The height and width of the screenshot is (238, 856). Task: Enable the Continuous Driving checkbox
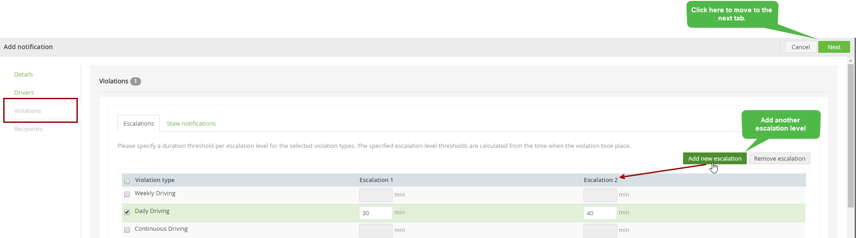[127, 230]
